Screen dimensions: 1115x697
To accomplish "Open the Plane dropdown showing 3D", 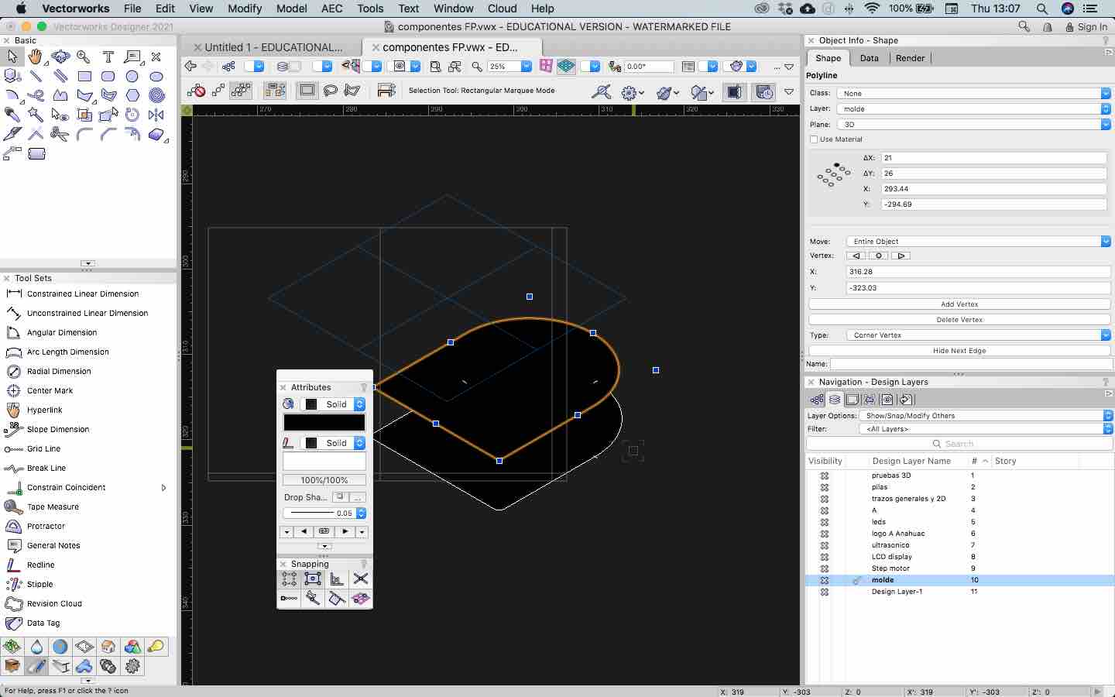I will tap(975, 124).
